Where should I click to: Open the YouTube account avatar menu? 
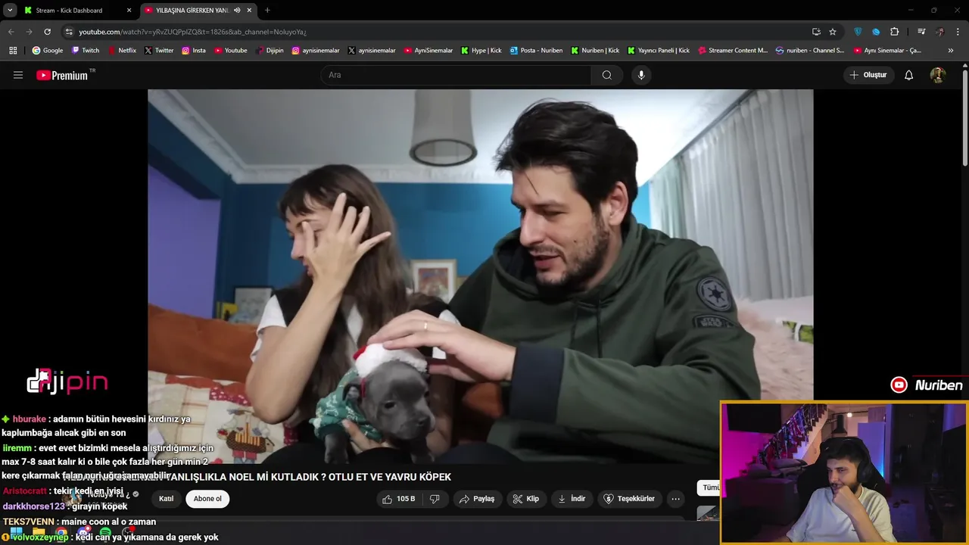click(938, 75)
